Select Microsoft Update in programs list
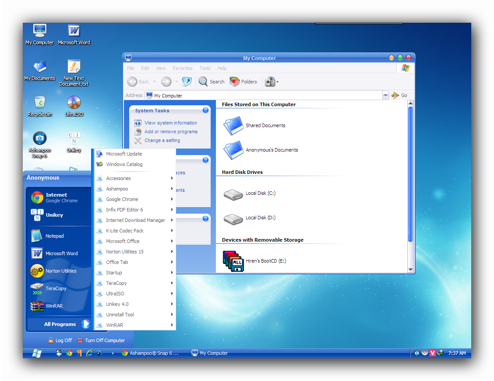 135,154
